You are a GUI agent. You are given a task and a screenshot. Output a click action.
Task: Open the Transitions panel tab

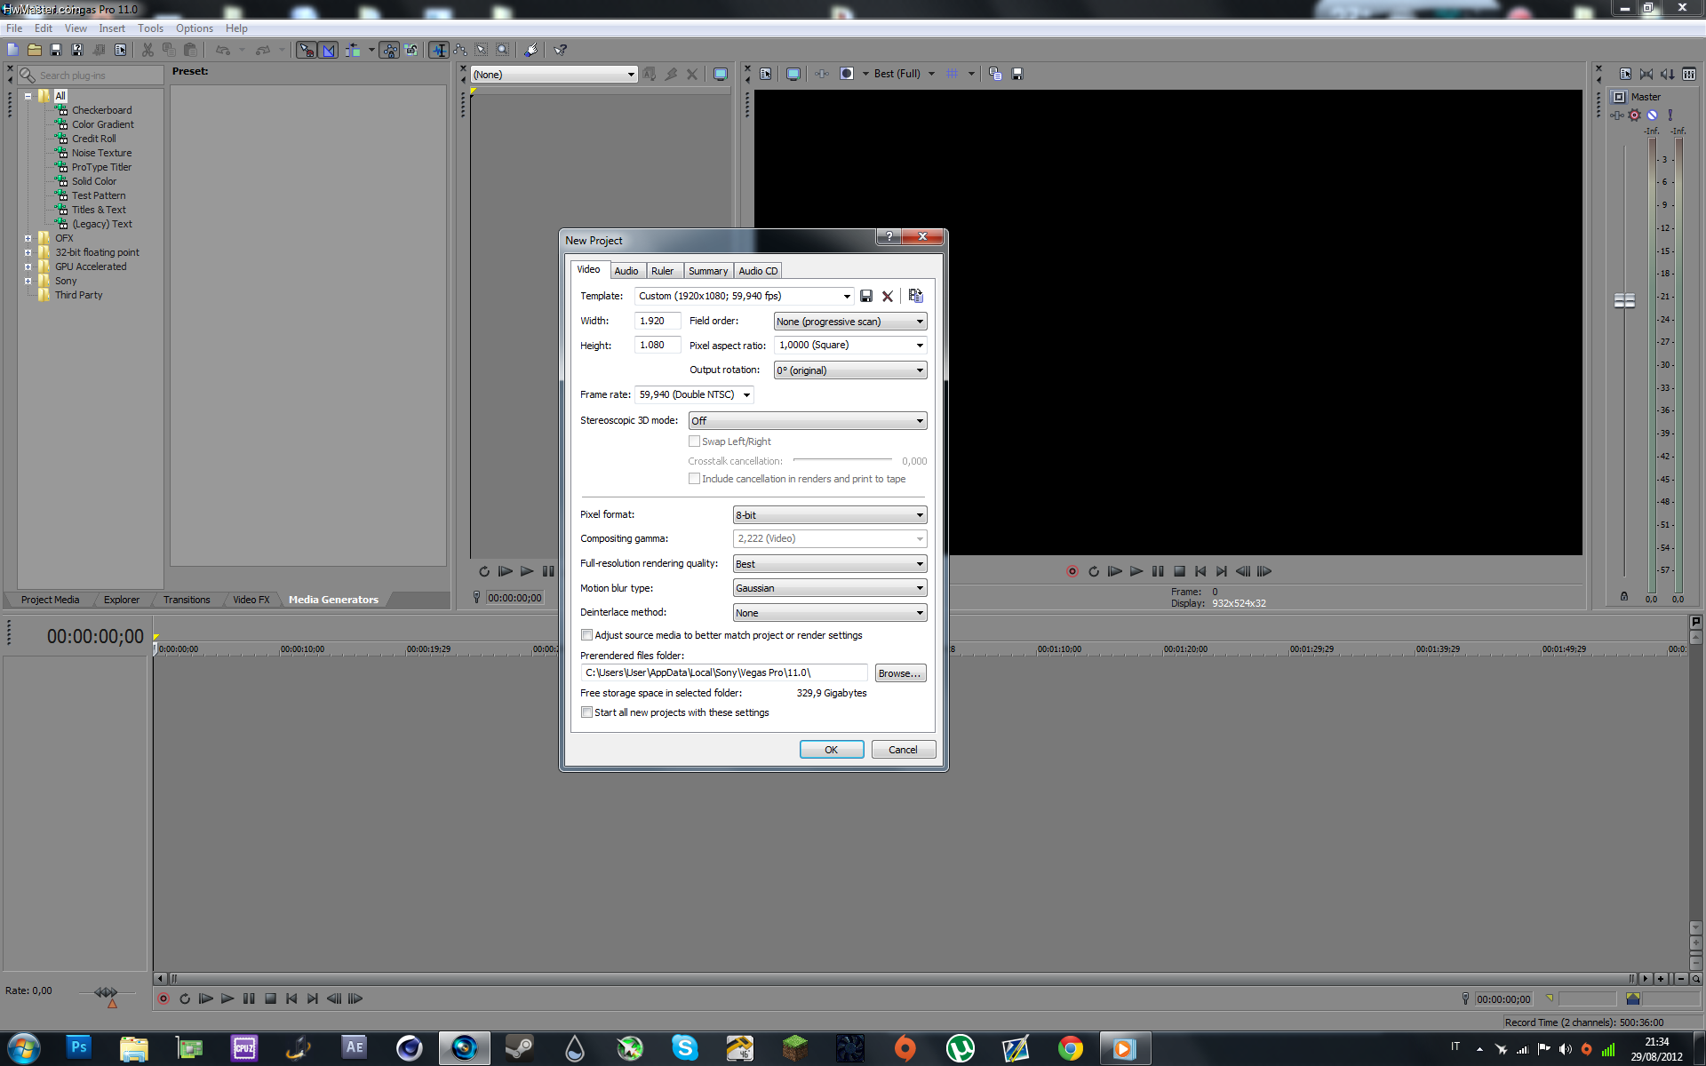(187, 600)
